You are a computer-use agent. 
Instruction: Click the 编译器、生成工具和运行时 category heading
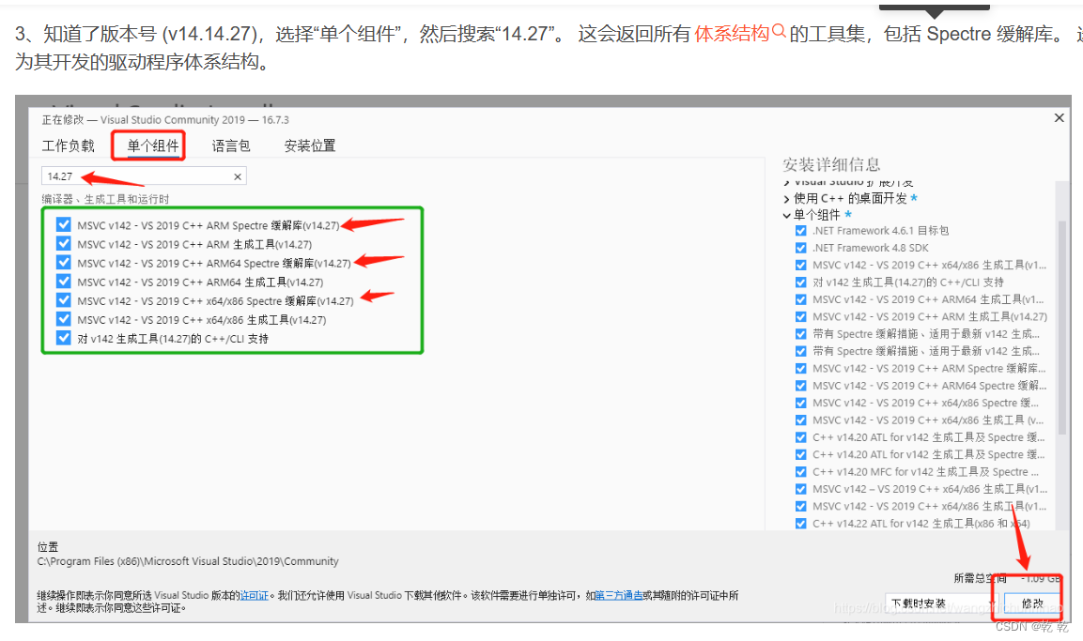(x=105, y=199)
